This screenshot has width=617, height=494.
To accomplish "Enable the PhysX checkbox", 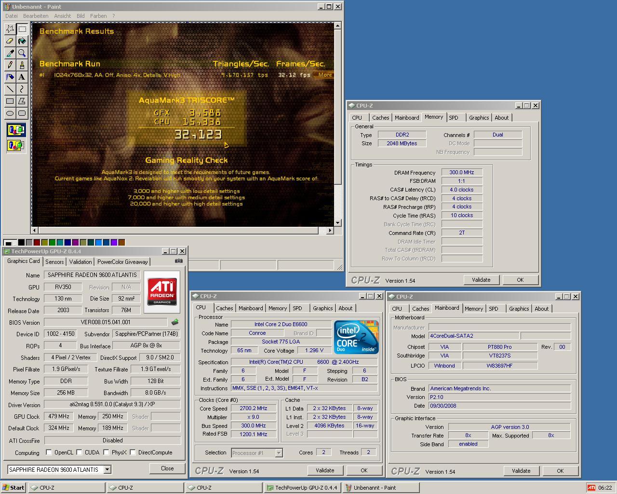I will point(106,453).
